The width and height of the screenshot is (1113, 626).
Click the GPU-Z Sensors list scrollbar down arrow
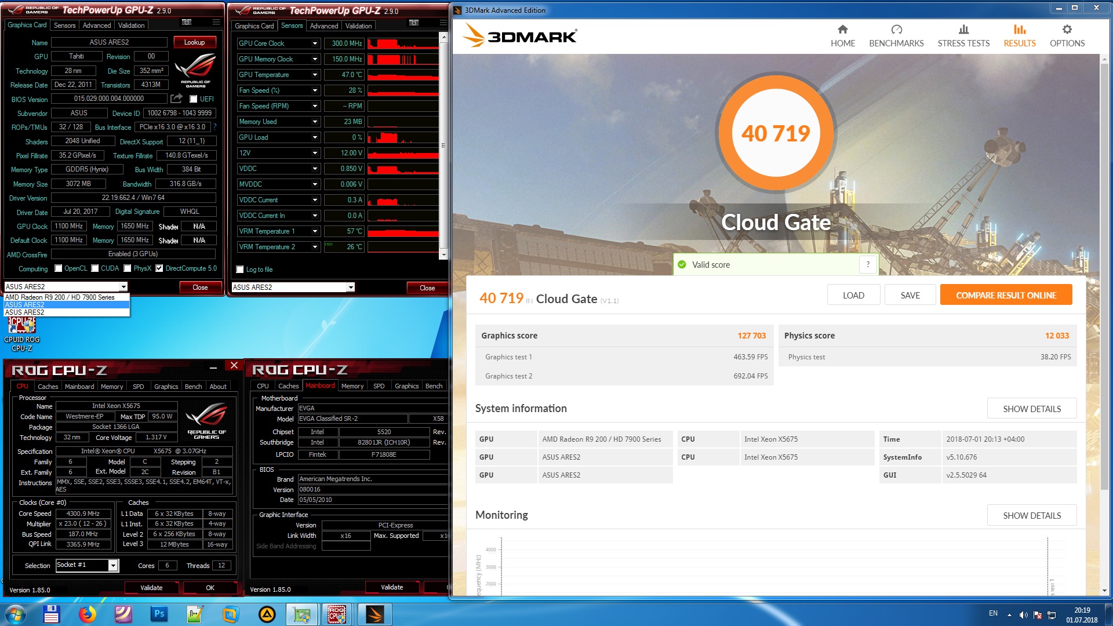click(x=444, y=254)
